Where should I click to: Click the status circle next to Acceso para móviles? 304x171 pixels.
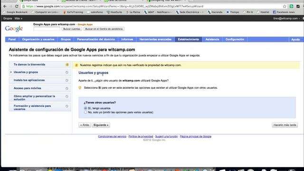66,88
